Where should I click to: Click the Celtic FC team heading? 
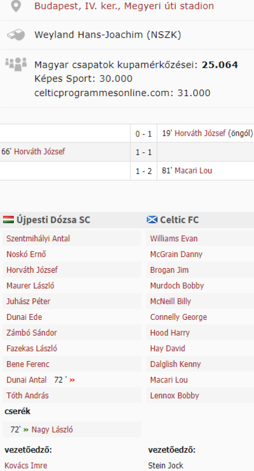coord(179,220)
